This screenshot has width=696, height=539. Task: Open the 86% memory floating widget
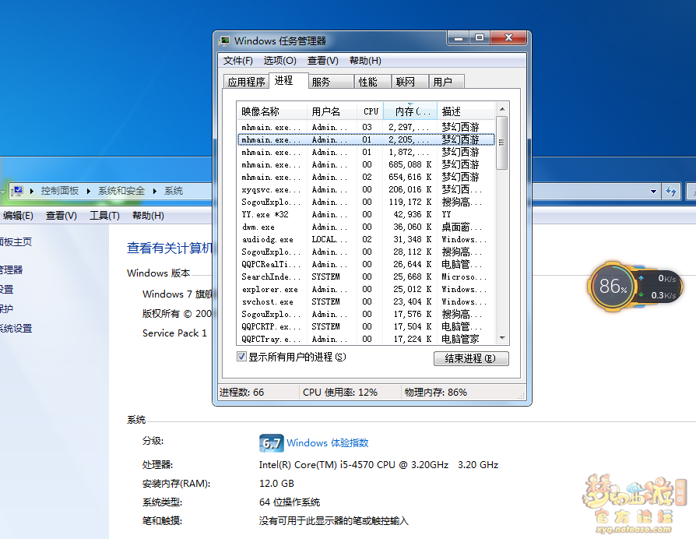613,287
